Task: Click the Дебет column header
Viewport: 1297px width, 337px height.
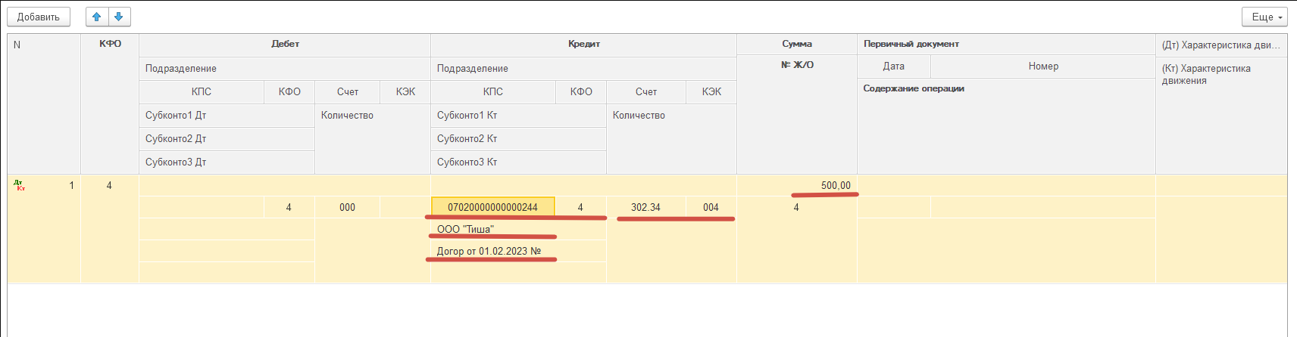Action: pos(285,44)
